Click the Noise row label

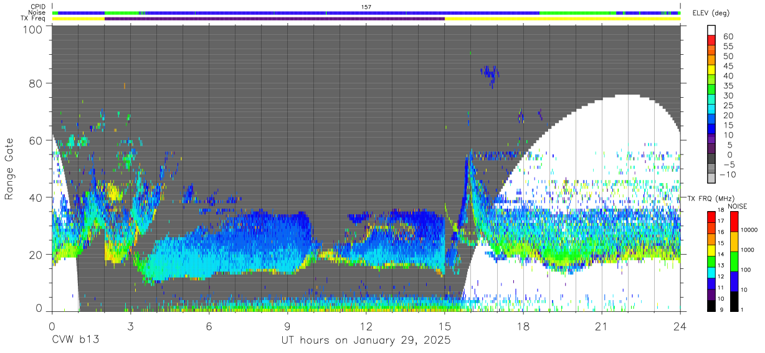(37, 12)
